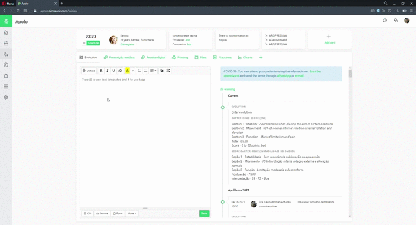Viewport: 416px width, 225px height.
Task: Click the eraser clear formatting icon
Action: [x=120, y=71]
